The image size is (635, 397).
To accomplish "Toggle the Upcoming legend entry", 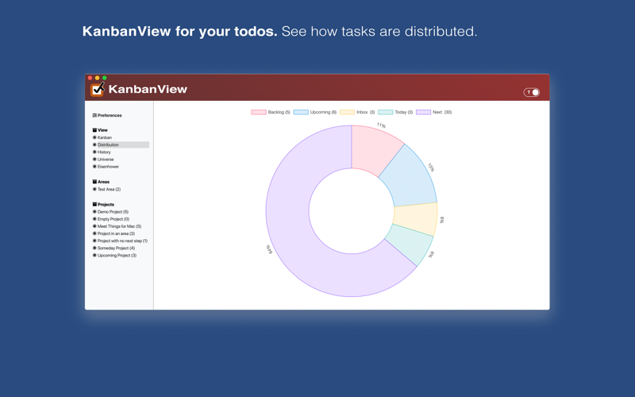I will [x=315, y=112].
